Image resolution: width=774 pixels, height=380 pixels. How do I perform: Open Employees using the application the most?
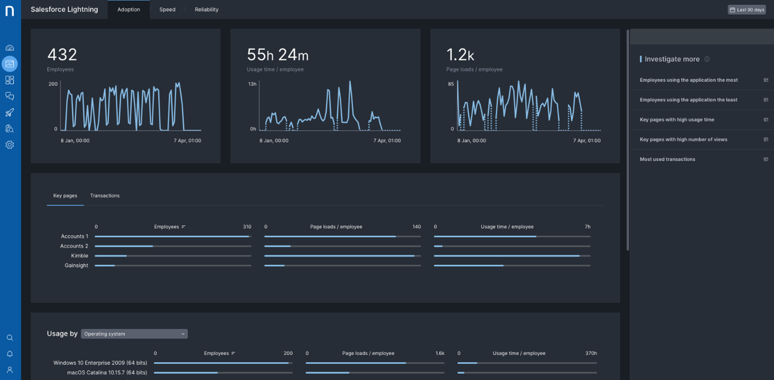coord(688,80)
